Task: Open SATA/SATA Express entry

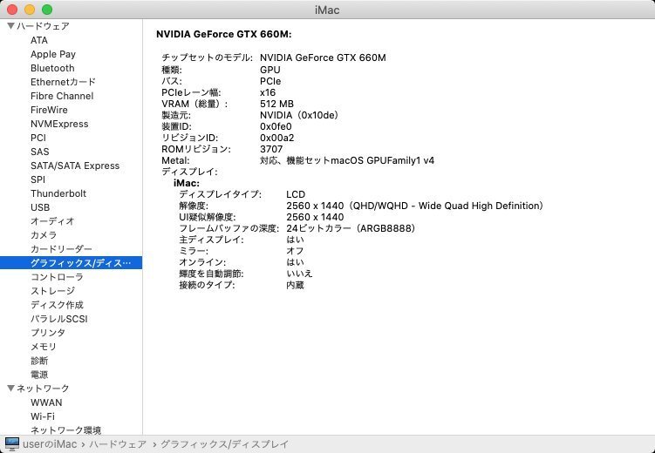Action: point(75,166)
